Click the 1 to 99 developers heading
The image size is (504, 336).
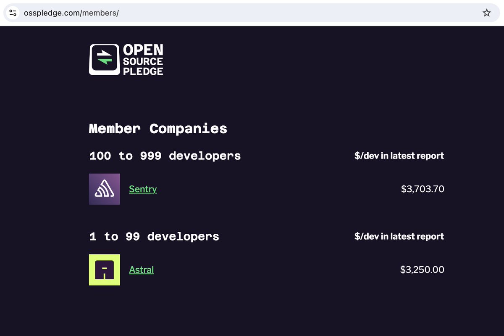point(154,236)
